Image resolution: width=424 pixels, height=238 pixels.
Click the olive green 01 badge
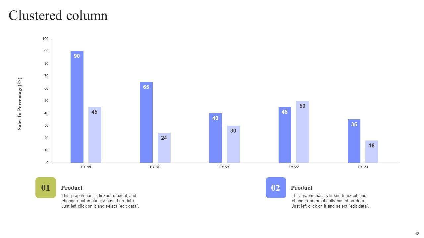(46, 188)
